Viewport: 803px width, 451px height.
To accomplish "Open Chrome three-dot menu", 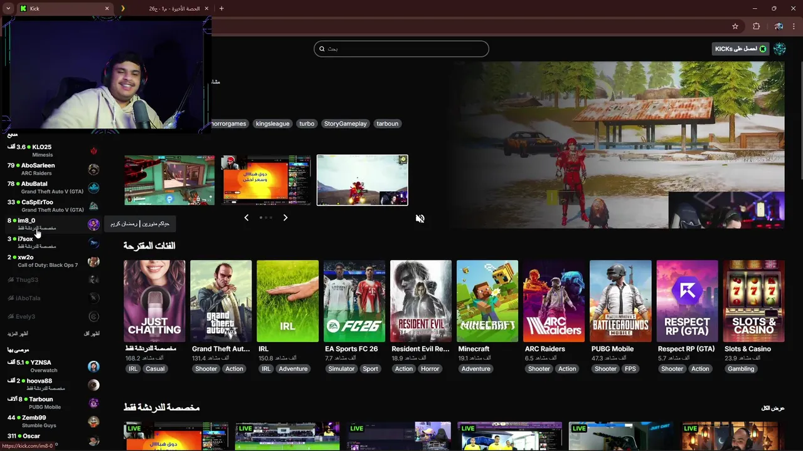I will [x=795, y=26].
